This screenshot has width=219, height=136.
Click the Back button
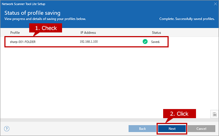[142, 128]
